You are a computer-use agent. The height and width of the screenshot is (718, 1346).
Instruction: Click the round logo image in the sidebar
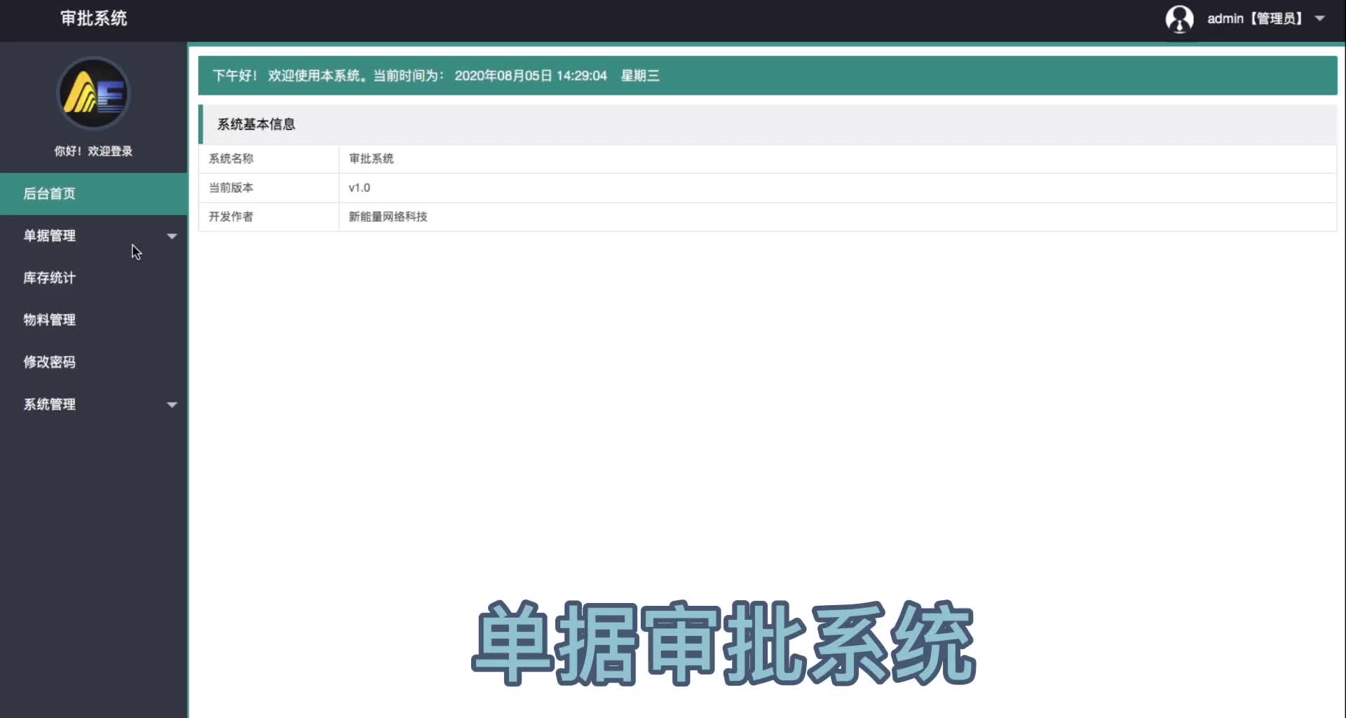pos(93,93)
